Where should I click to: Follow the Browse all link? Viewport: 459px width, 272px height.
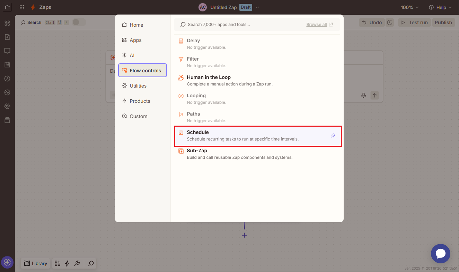point(320,25)
